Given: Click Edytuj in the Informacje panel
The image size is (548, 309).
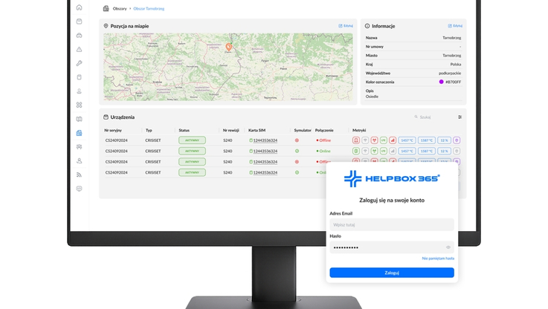Looking at the screenshot, I should pyautogui.click(x=455, y=26).
